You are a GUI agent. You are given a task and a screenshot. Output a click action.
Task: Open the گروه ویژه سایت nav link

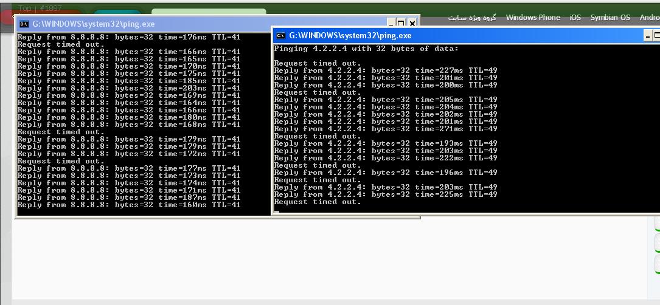tap(472, 17)
